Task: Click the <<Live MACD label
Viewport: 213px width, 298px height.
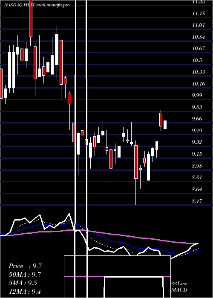Action: [x=179, y=287]
